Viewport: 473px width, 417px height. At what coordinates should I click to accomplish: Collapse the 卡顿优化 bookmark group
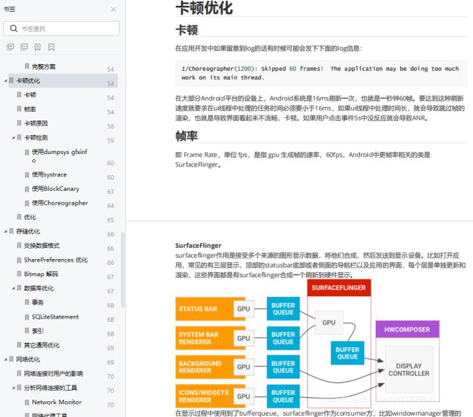point(5,81)
